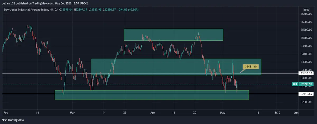Select the bottom green support rectangle
The image size is (317, 124).
click(x=151, y=95)
